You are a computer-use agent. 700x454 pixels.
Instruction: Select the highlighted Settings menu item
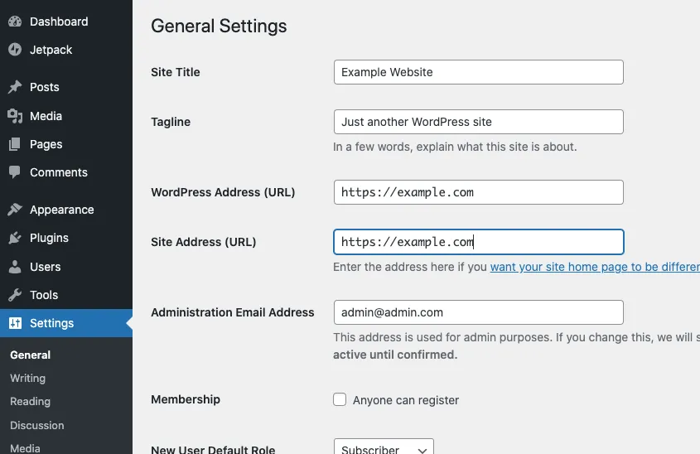pyautogui.click(x=66, y=323)
